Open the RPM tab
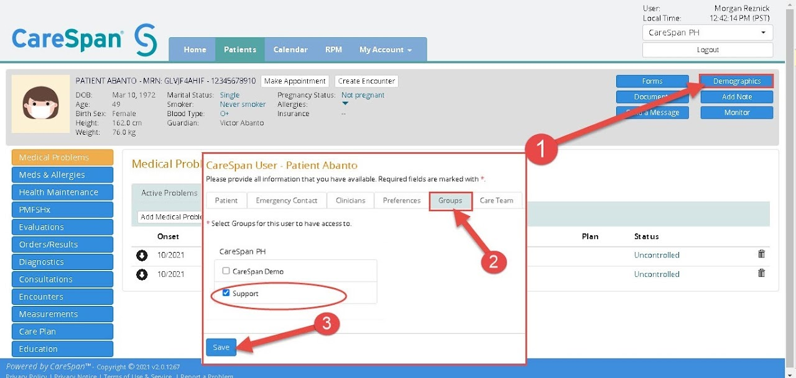This screenshot has height=378, width=796. point(333,50)
